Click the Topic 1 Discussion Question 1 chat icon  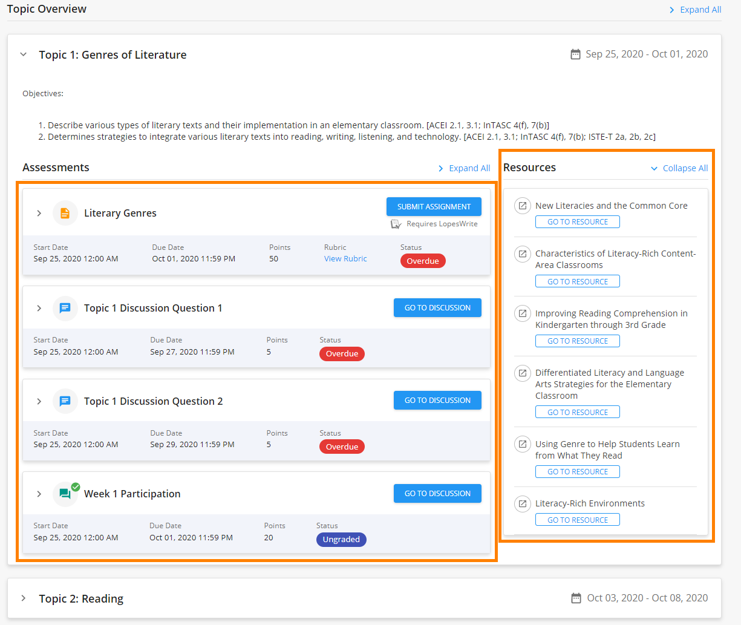65,308
